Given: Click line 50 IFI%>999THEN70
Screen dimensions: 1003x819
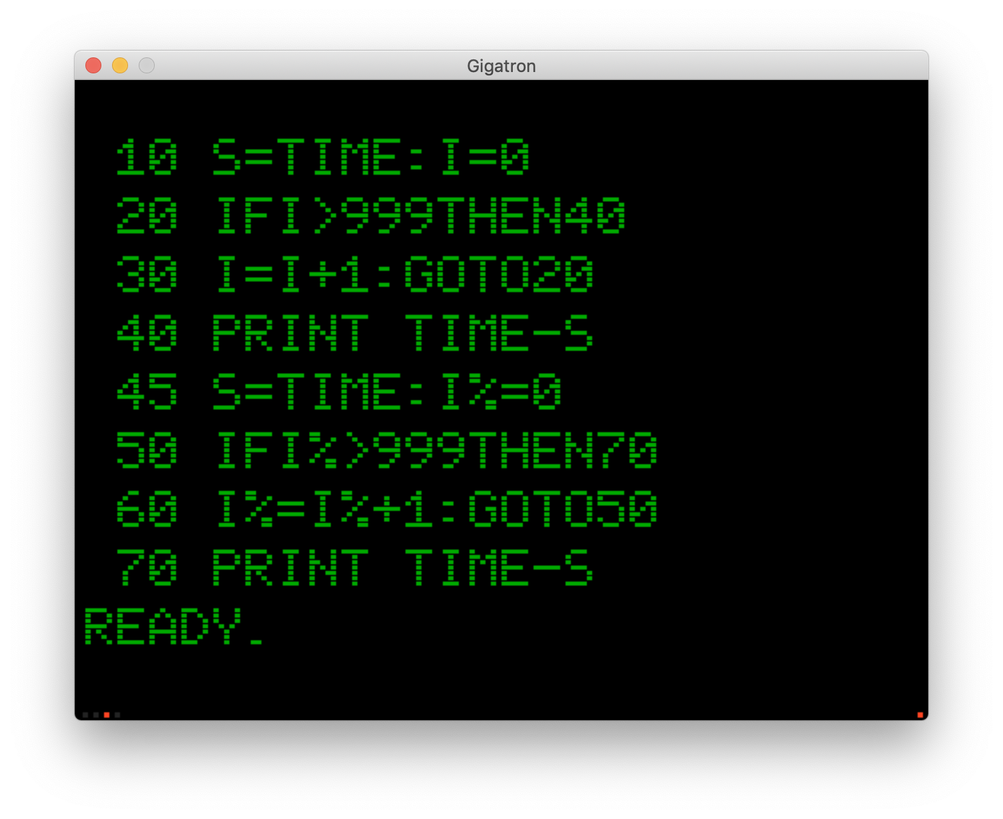Looking at the screenshot, I should click(387, 451).
